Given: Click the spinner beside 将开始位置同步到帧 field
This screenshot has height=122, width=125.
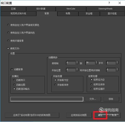Looking at the screenshot, I should coord(117,70).
